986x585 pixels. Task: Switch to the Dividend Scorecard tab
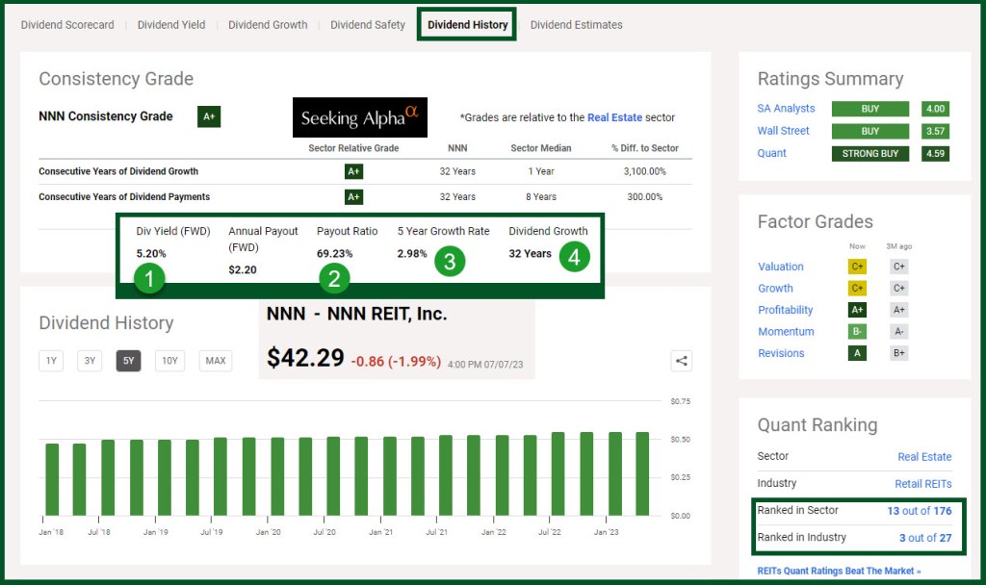click(67, 25)
